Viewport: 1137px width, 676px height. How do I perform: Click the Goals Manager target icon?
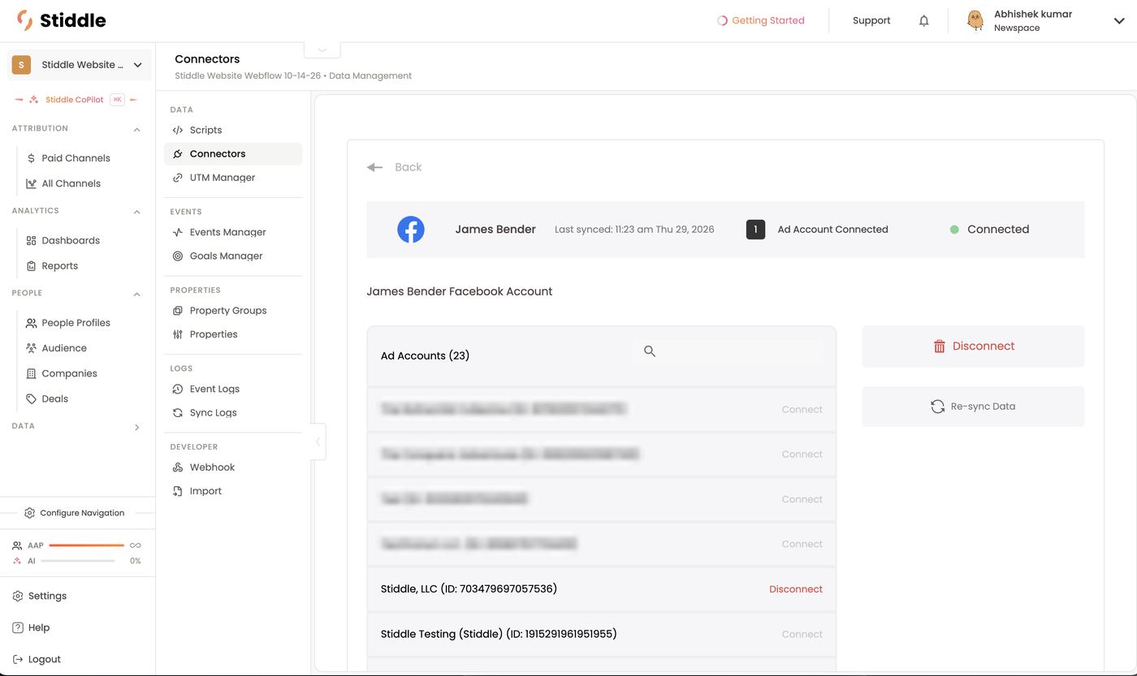178,256
